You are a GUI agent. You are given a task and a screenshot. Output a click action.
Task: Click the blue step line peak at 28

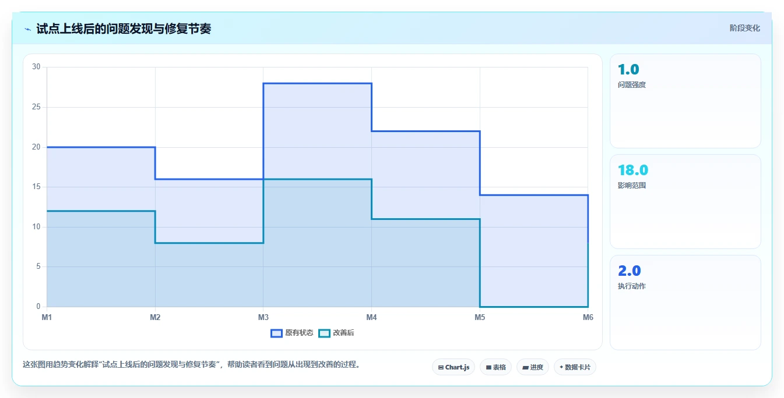click(x=318, y=83)
